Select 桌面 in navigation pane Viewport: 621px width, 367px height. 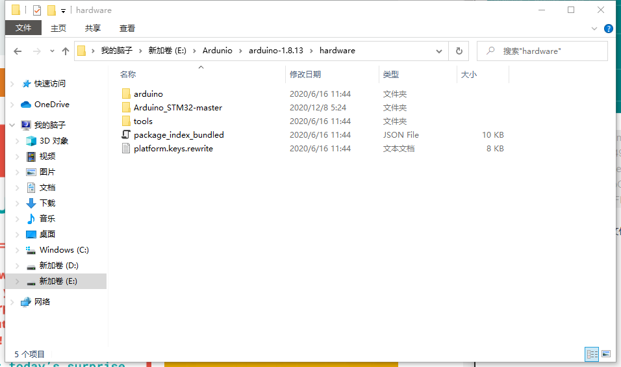(47, 234)
